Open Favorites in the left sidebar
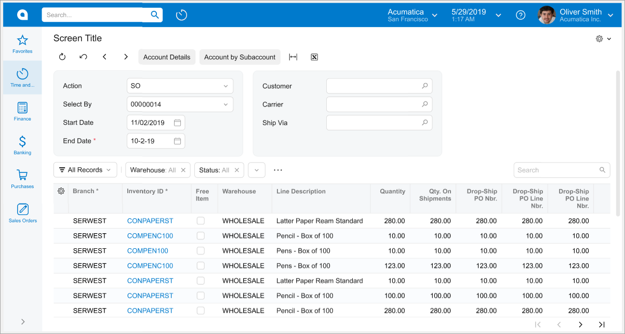 coord(22,44)
